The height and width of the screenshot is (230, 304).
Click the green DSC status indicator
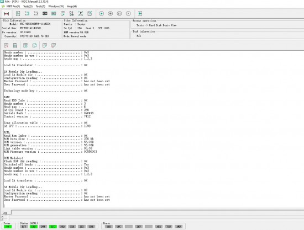(x=53, y=227)
